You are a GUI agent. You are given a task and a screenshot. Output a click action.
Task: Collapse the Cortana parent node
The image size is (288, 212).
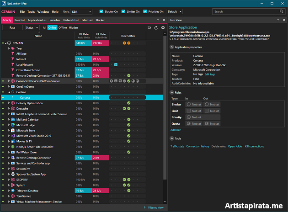pos(9,92)
